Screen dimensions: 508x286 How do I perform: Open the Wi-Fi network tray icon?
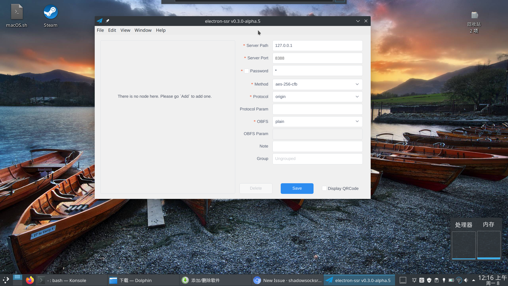click(x=459, y=280)
